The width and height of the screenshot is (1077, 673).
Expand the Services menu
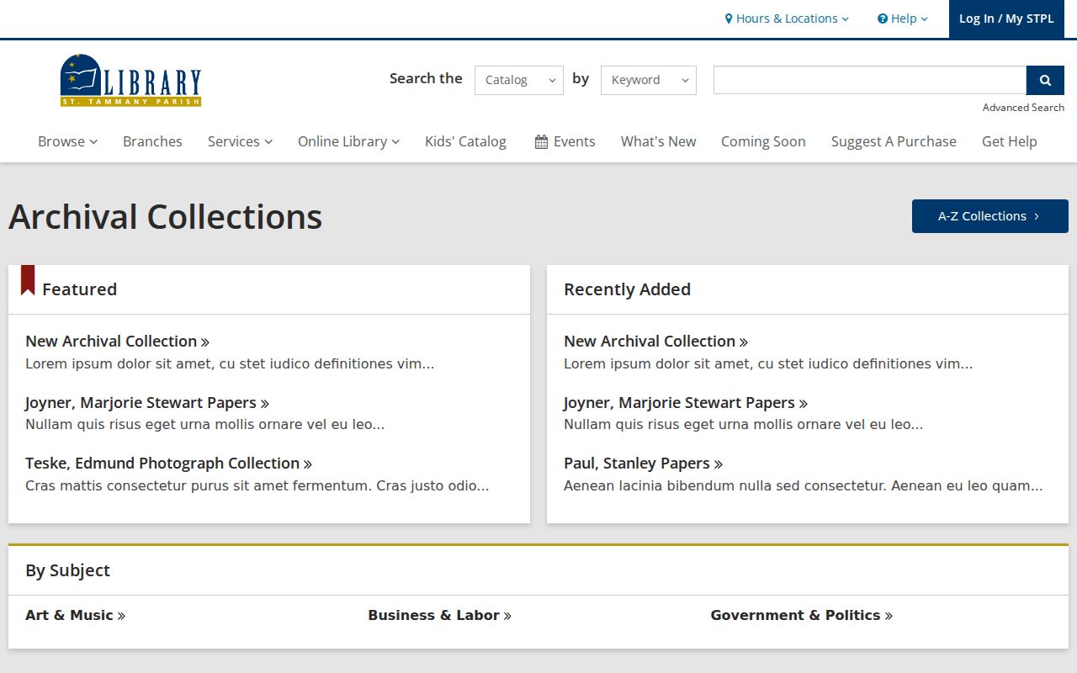pos(240,141)
